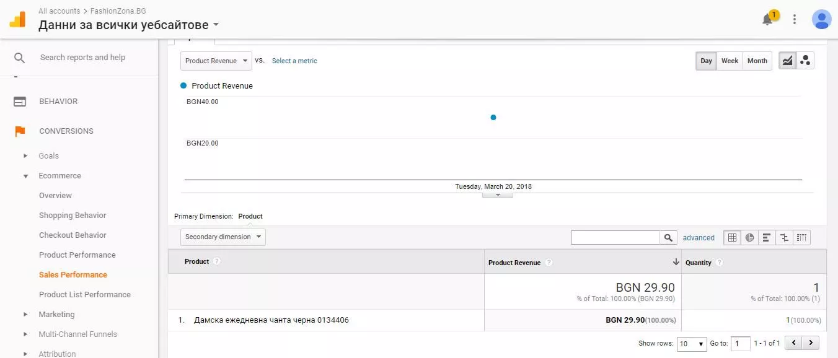Open the Product Revenue metric dropdown
838x358 pixels.
tap(216, 61)
